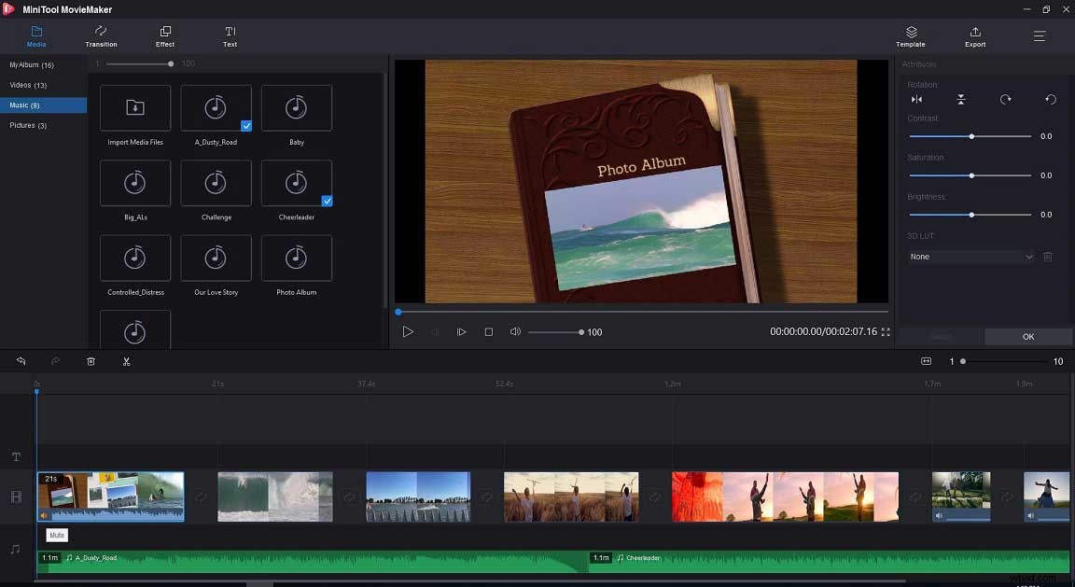1075x587 pixels.
Task: Open the Template panel
Action: [x=910, y=36]
